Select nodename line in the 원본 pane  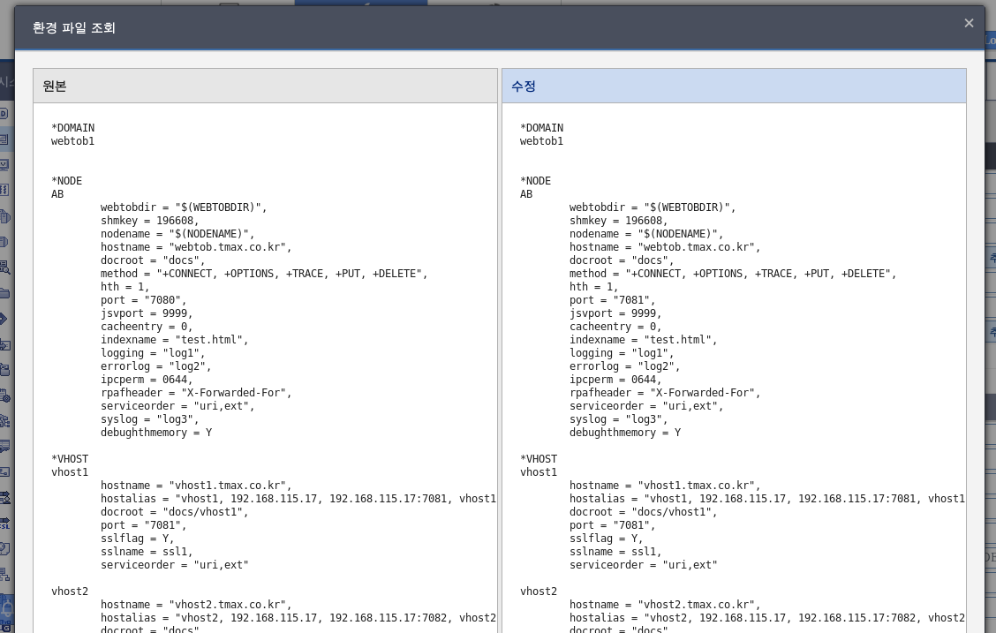click(177, 234)
